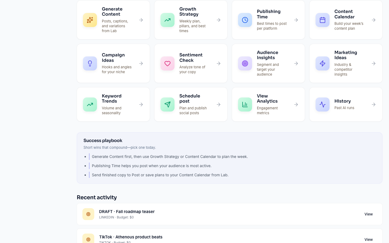The height and width of the screenshot is (243, 389).
Task: Click the Keyword Trends arrow icon
Action: click(x=141, y=104)
